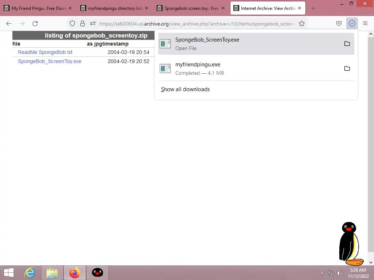The image size is (374, 280).
Task: Open the Firefox application menu
Action: pos(365,23)
